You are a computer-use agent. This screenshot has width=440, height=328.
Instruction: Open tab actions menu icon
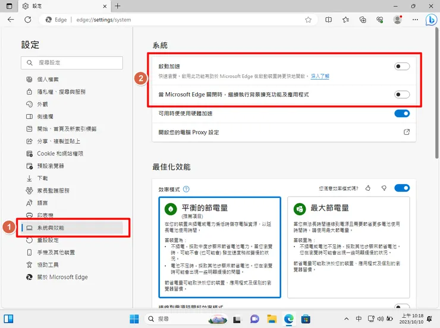(x=10, y=6)
